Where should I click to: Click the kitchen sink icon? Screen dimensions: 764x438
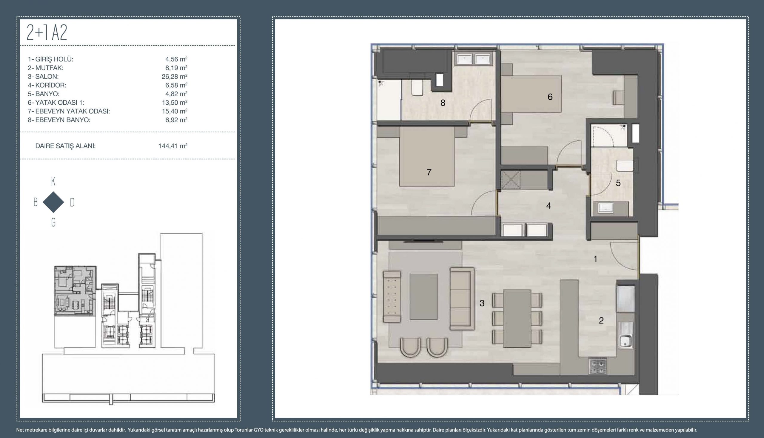(626, 341)
